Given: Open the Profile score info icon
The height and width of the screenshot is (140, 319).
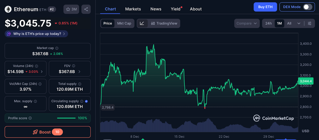Looking at the screenshot, I should click(x=30, y=118).
